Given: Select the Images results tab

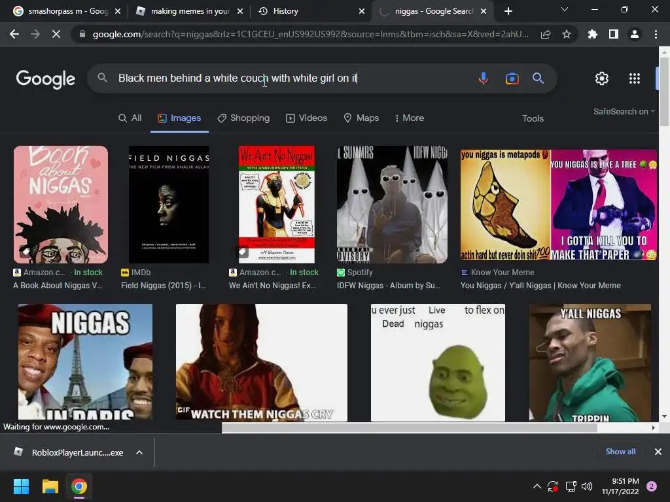Looking at the screenshot, I should pyautogui.click(x=179, y=118).
